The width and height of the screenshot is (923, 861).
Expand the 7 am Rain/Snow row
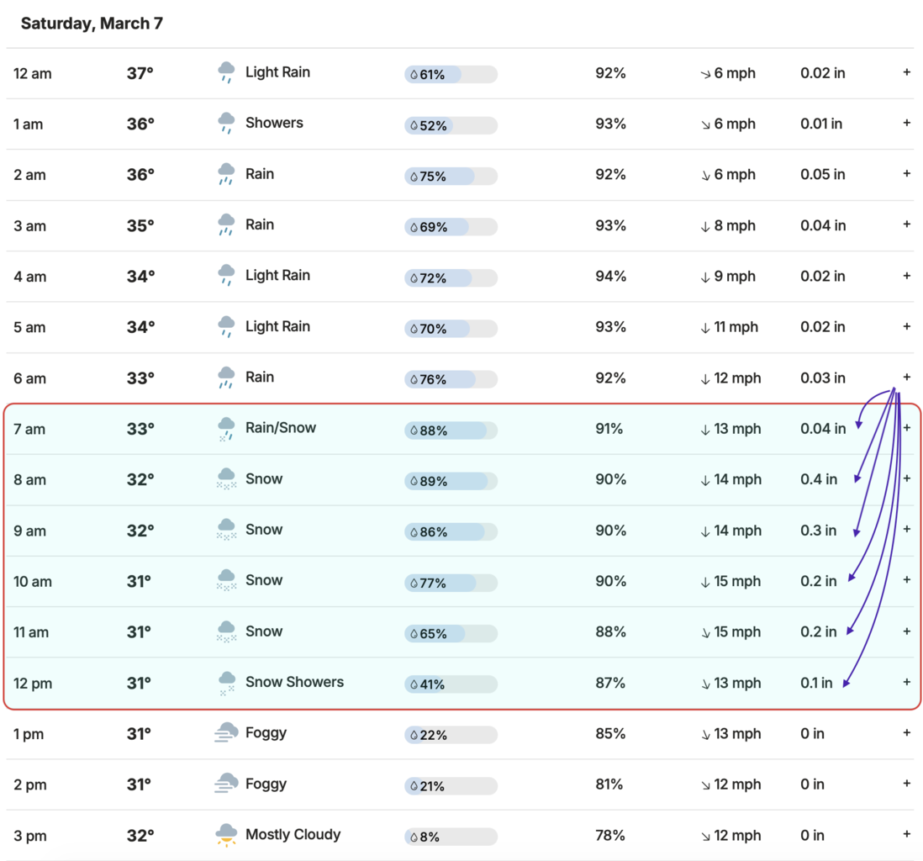point(906,428)
